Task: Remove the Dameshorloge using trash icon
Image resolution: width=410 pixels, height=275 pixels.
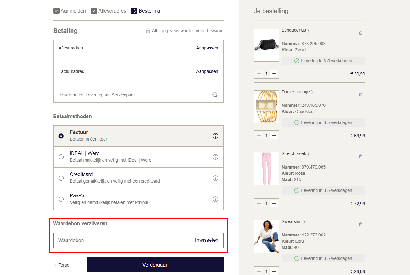Action: point(360,95)
